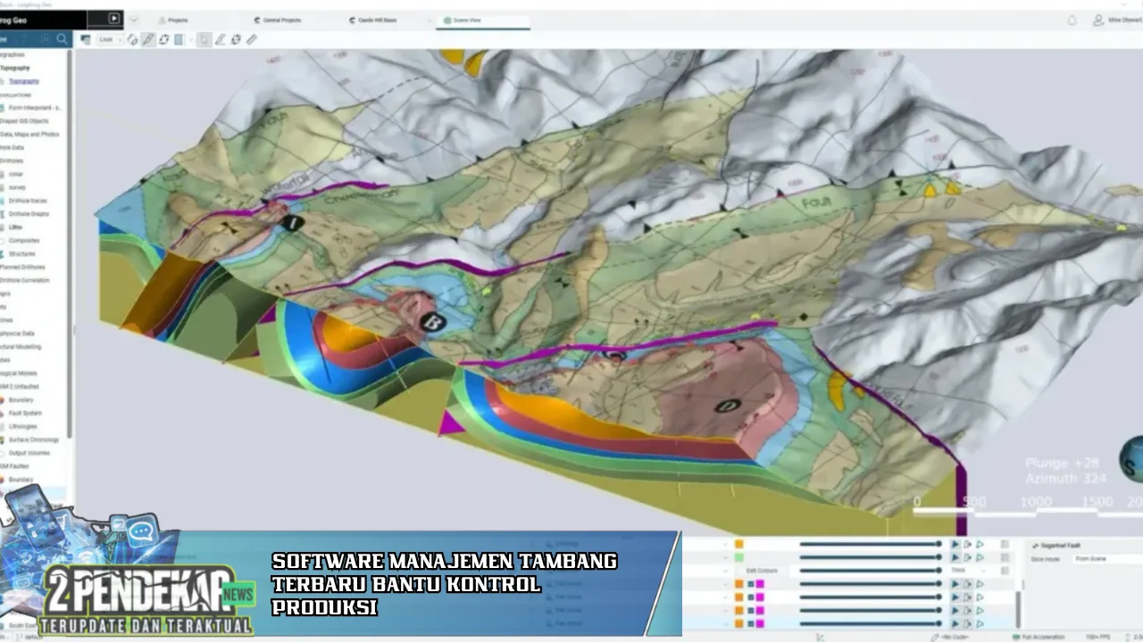Click the user profile icon at top right

[x=1098, y=20]
